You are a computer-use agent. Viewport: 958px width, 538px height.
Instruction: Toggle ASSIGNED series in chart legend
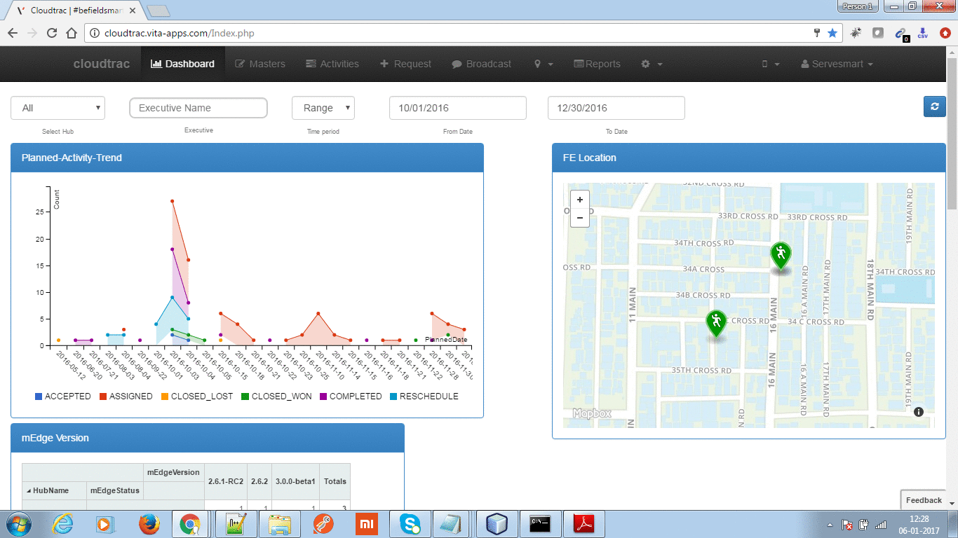pos(126,396)
